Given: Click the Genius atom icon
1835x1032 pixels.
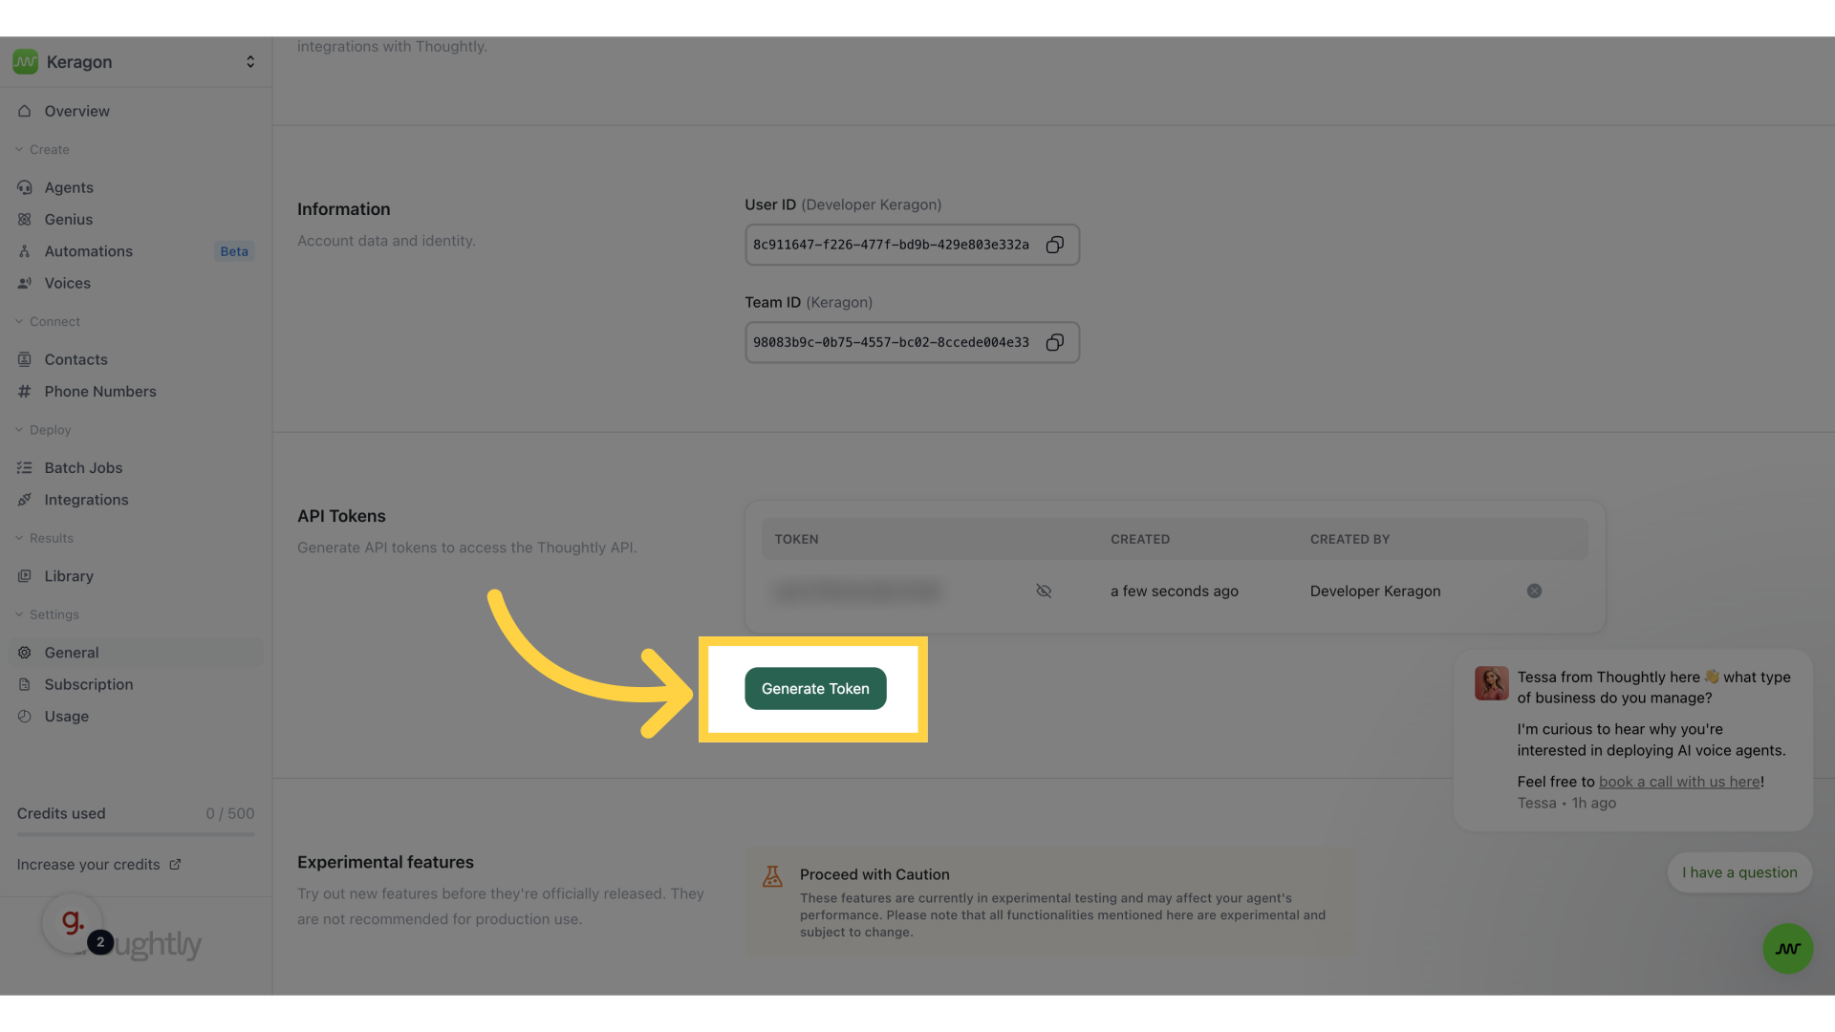Looking at the screenshot, I should (25, 219).
